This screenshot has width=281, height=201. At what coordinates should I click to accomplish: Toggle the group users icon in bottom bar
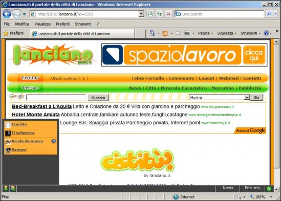click(x=13, y=188)
